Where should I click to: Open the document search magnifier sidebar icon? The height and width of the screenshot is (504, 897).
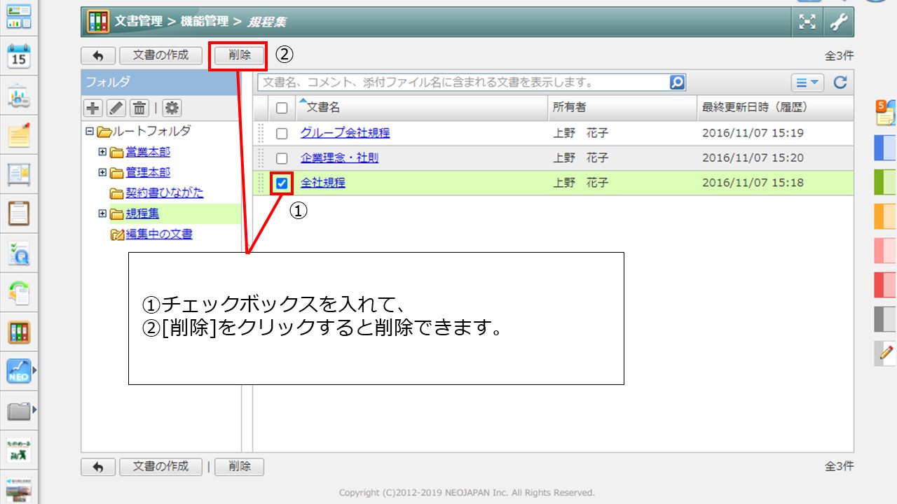tap(19, 253)
